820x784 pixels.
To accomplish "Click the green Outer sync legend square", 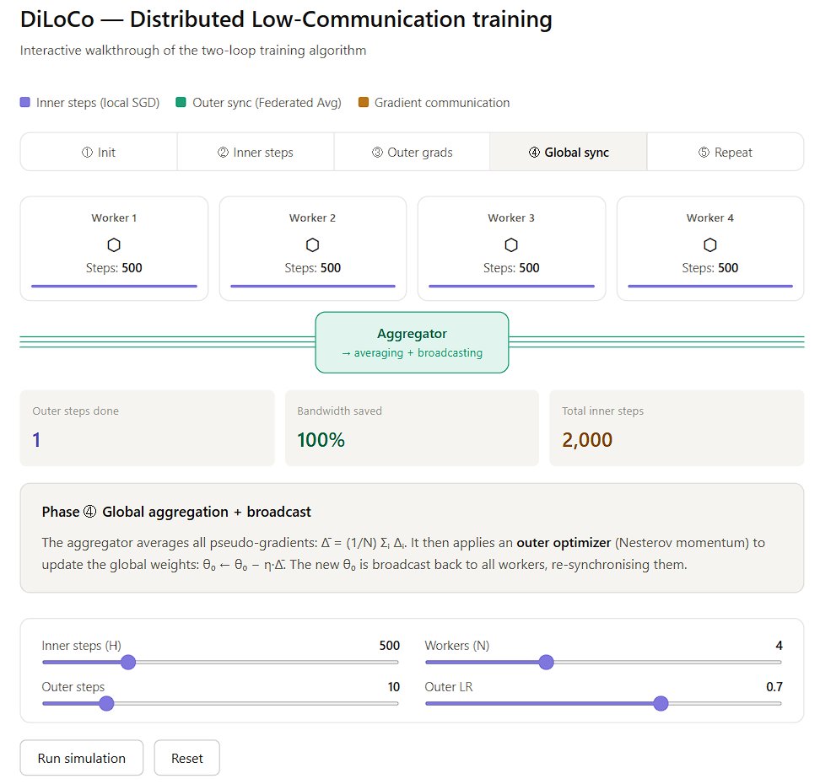I will (x=181, y=102).
